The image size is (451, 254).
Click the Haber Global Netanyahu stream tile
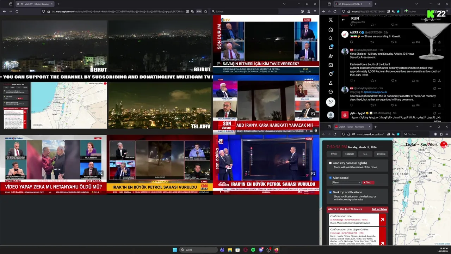pos(53,164)
